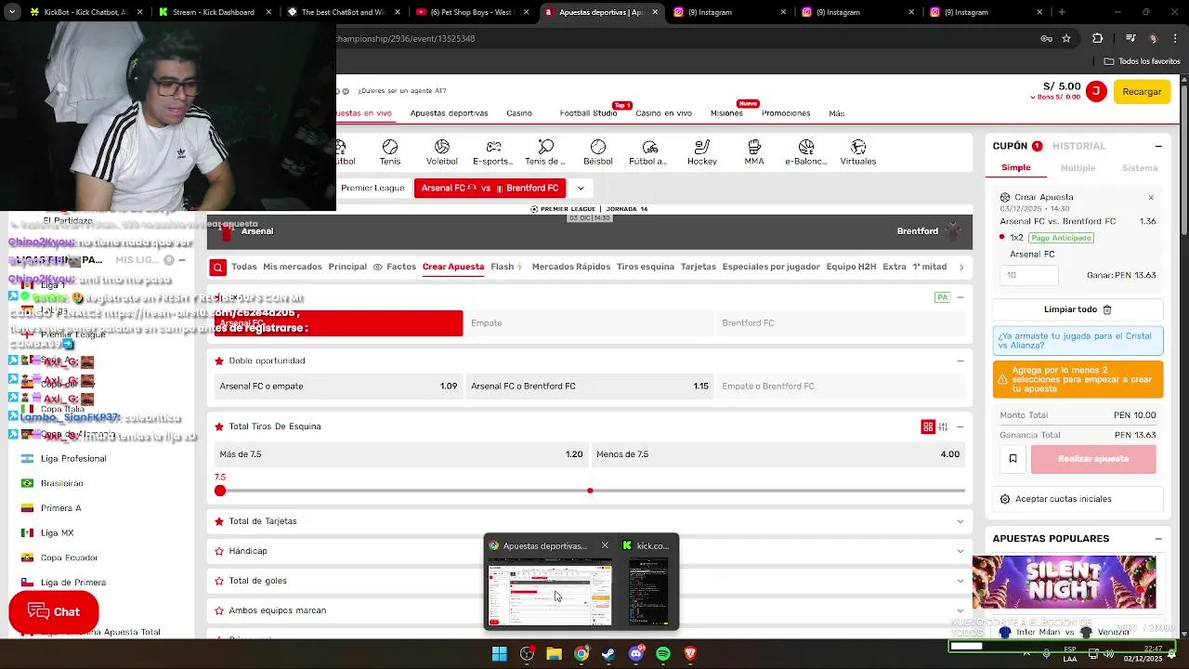Switch to the Mercados Rápidos tab
The height and width of the screenshot is (669, 1189).
click(x=570, y=267)
